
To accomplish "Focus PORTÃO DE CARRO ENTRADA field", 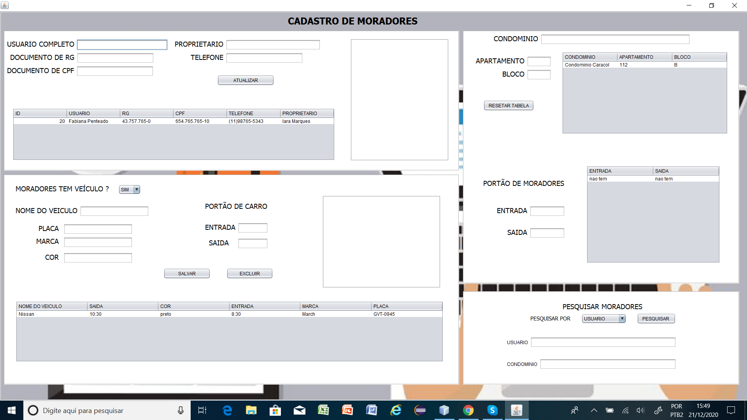I will click(253, 228).
